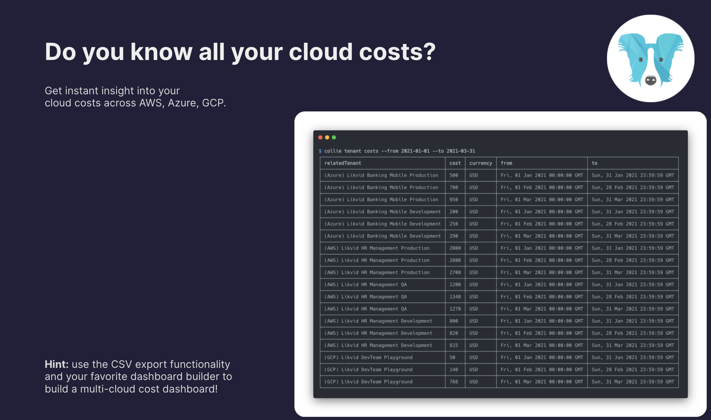The image size is (711, 420).
Task: Click the relatedTenant column header
Action: tap(343, 163)
